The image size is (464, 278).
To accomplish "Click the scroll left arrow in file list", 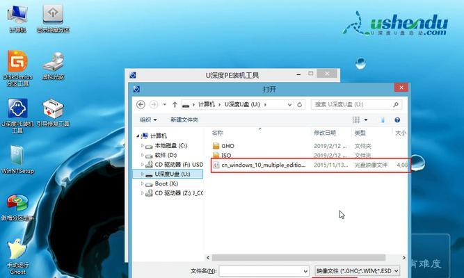I will coord(208,258).
